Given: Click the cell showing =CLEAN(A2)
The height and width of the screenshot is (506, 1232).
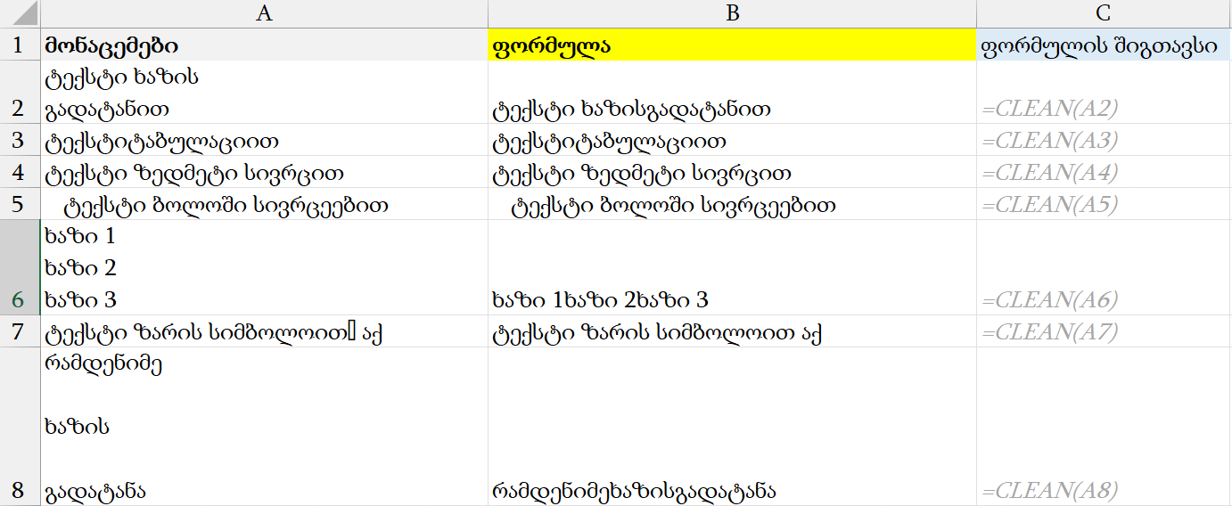Looking at the screenshot, I should point(1104,109).
